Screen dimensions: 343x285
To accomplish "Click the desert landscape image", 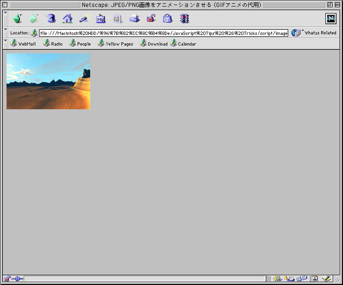I will 48,81.
